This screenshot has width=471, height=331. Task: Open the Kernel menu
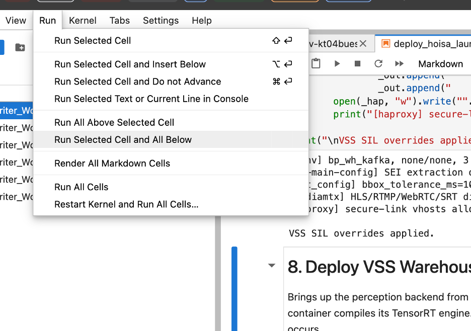point(83,21)
